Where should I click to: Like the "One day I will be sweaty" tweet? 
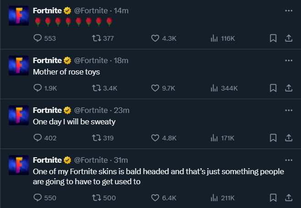pos(156,138)
